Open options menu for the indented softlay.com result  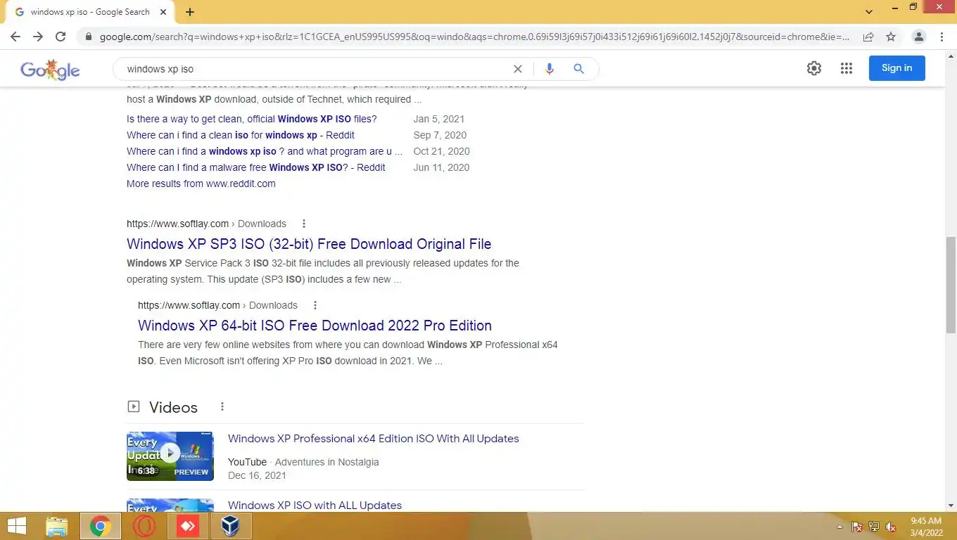tap(315, 305)
